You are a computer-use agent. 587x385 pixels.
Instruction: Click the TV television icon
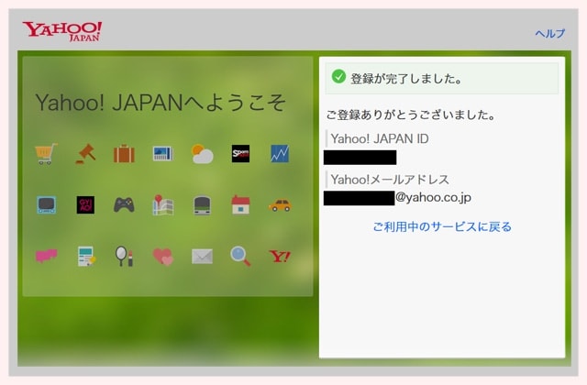pos(47,205)
